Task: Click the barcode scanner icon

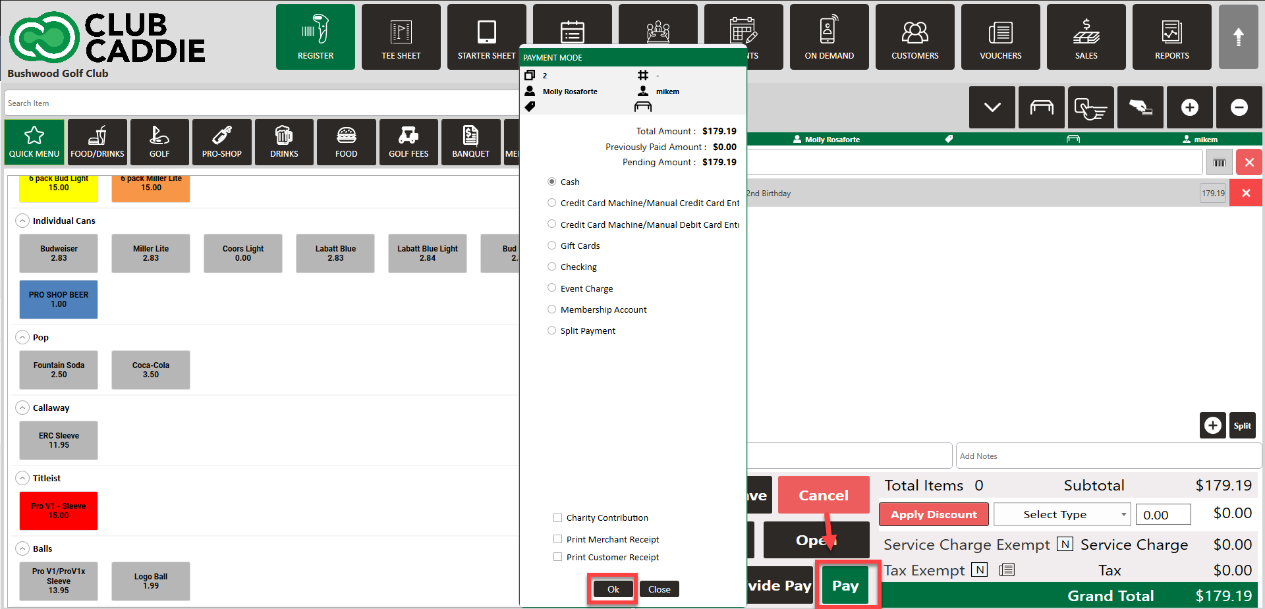Action: (x=1219, y=163)
